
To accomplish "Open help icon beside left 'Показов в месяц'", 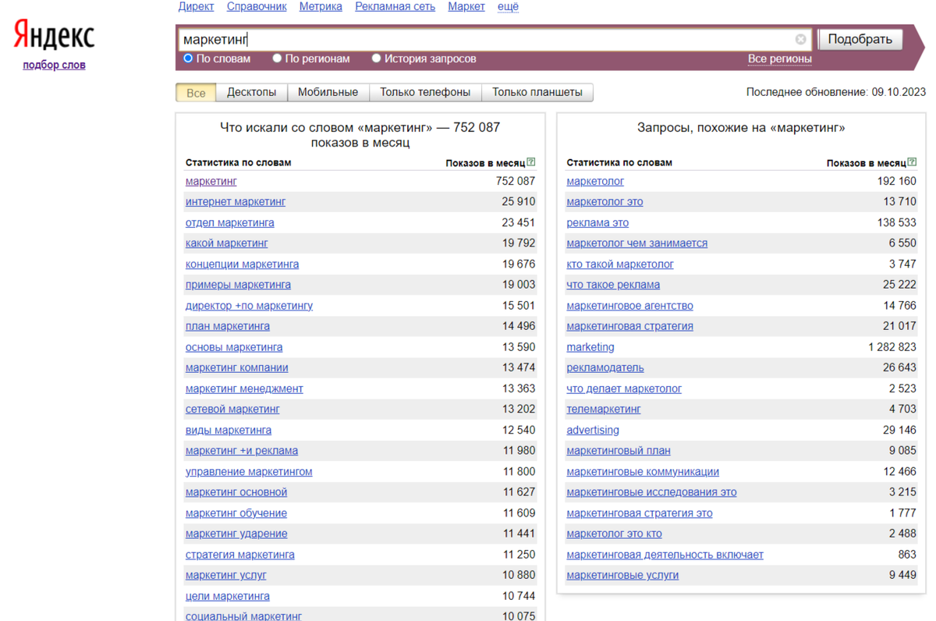I will 531,163.
